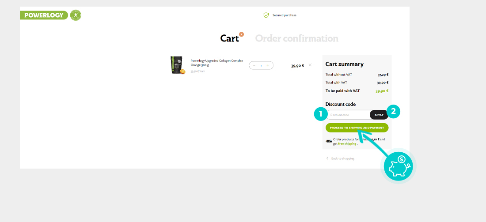Click the orange cart item count badge
The height and width of the screenshot is (222, 486).
[x=241, y=34]
